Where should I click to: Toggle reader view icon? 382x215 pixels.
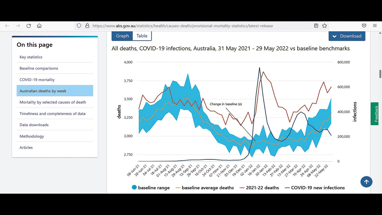click(x=316, y=26)
